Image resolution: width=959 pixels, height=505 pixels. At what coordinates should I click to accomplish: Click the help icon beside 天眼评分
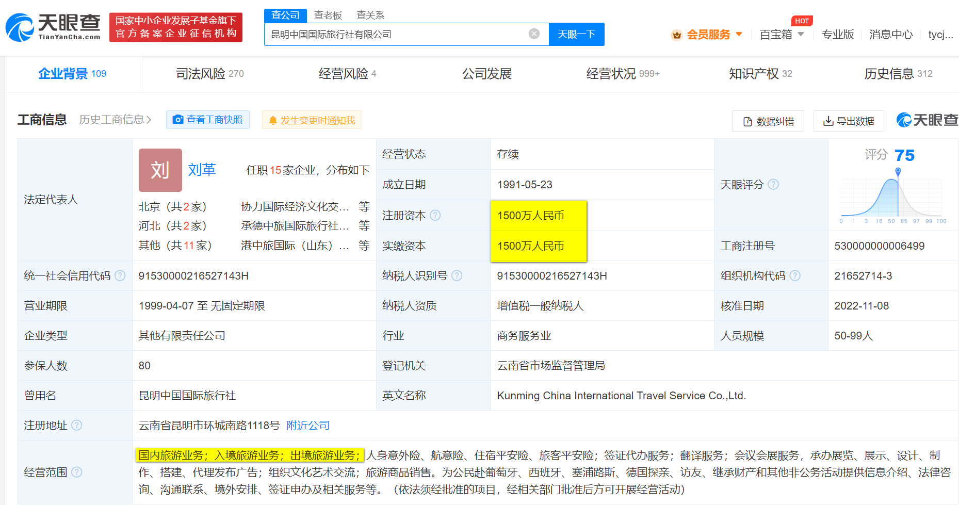coord(773,184)
